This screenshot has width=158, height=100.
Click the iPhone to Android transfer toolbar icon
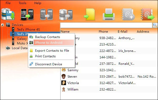pyautogui.click(x=27, y=14)
